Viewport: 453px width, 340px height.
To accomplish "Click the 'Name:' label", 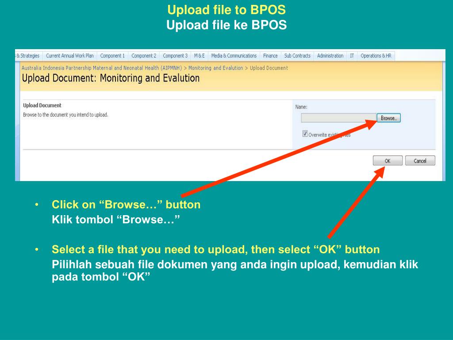I will [x=301, y=107].
